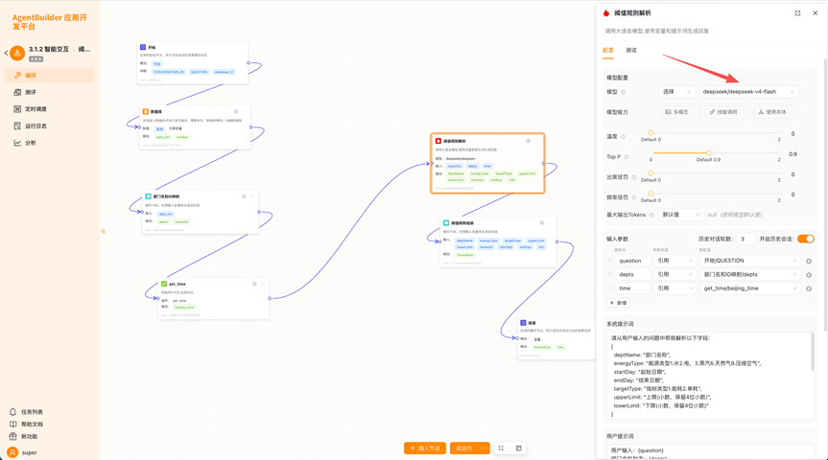Click the 开始 start node icon

click(143, 48)
